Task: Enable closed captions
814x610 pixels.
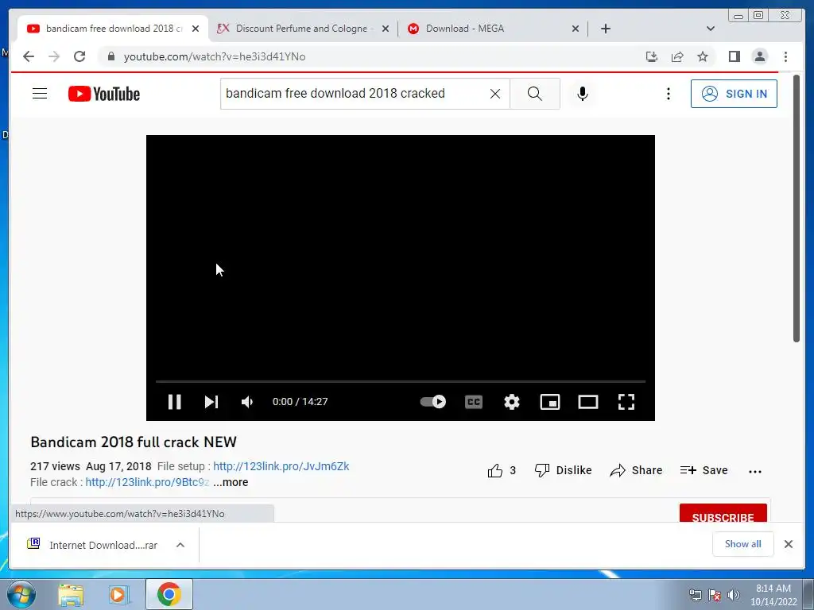Action: pos(474,401)
